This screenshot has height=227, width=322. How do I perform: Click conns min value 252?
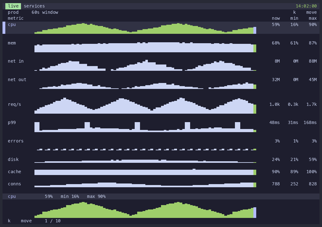click(x=294, y=184)
